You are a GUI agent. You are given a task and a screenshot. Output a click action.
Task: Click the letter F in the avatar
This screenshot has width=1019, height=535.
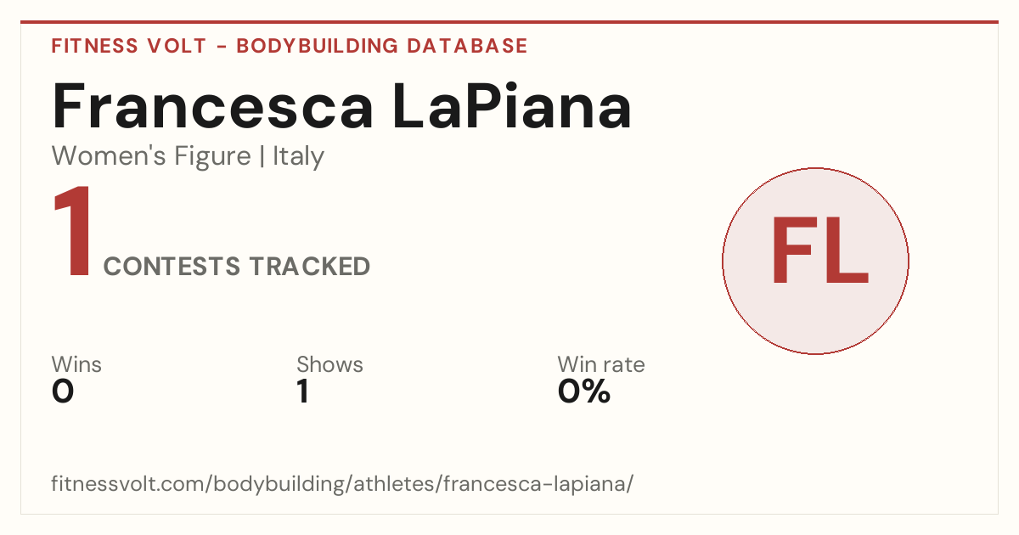tap(791, 252)
